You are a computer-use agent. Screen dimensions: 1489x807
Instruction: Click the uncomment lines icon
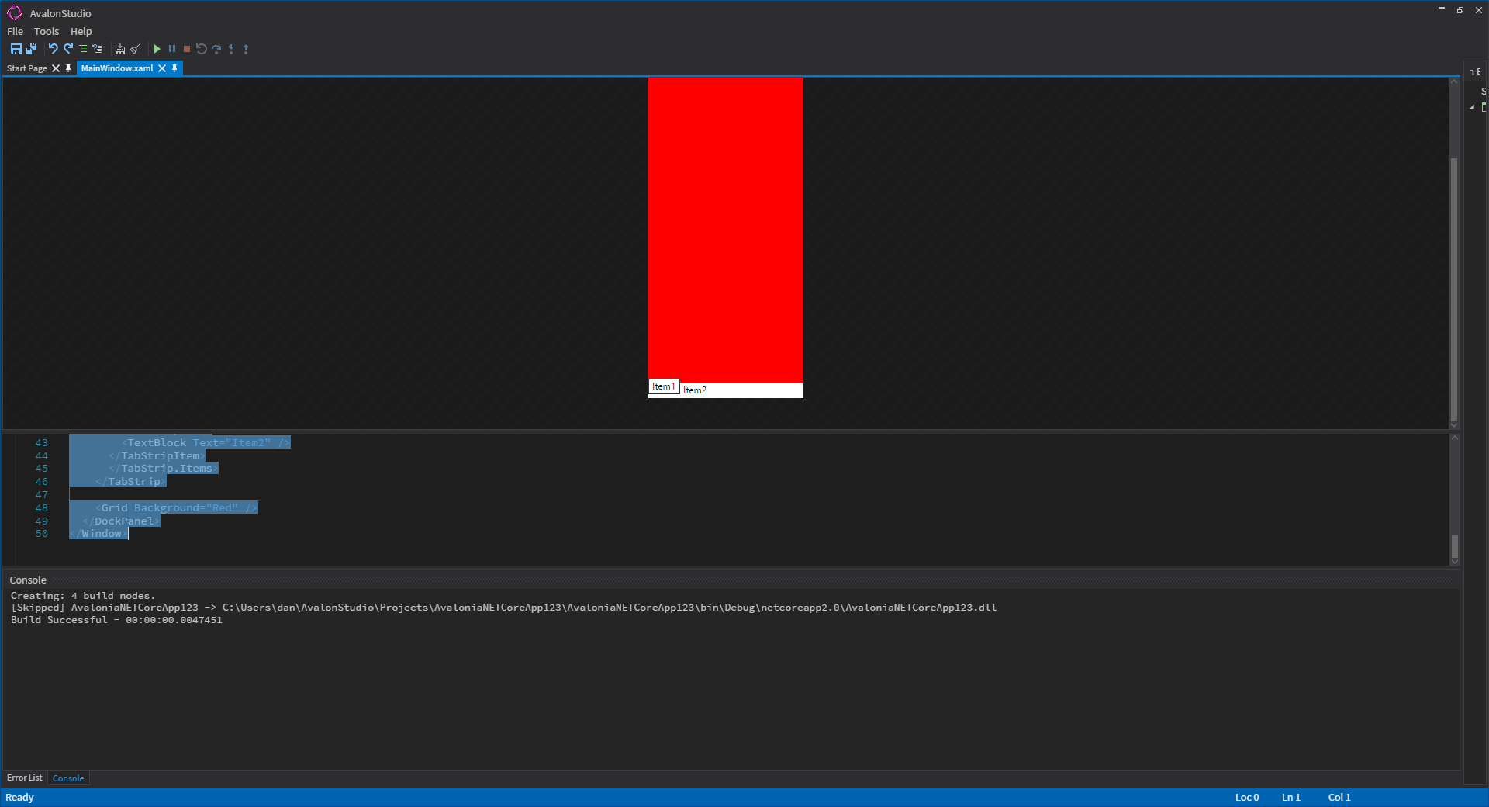click(97, 49)
